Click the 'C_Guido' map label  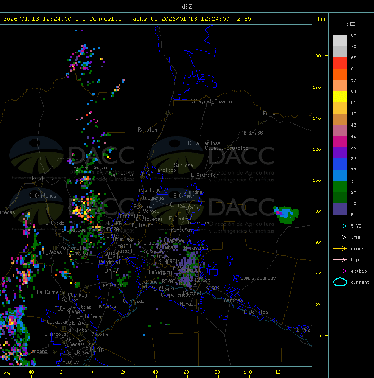(55, 223)
